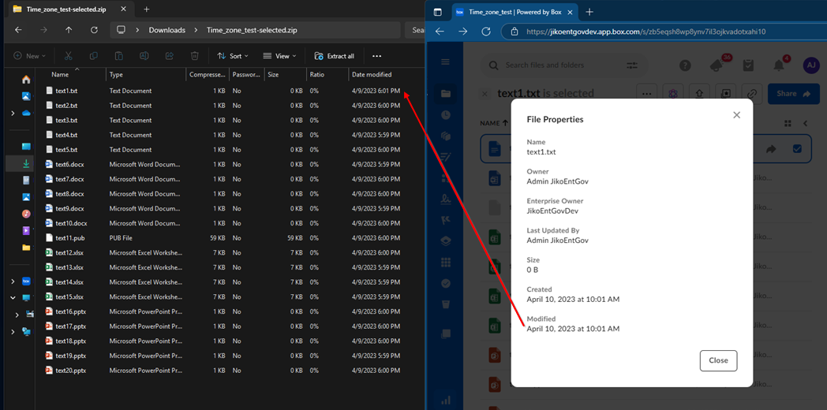Close the File Properties dialog with Close button
This screenshot has height=410, width=827.
[718, 360]
